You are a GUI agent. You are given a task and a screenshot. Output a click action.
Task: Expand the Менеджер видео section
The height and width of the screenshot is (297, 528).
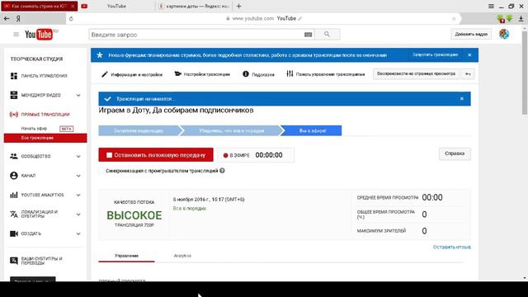78,96
